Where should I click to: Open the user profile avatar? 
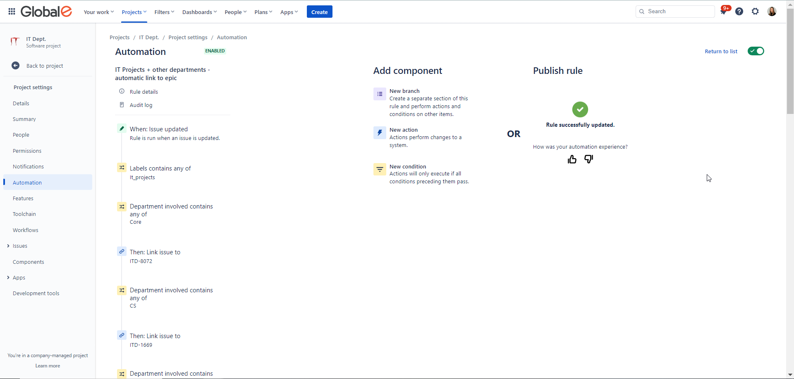pyautogui.click(x=772, y=12)
